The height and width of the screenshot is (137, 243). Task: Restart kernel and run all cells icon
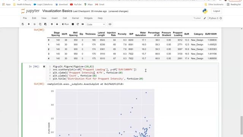[x=83, y=24]
